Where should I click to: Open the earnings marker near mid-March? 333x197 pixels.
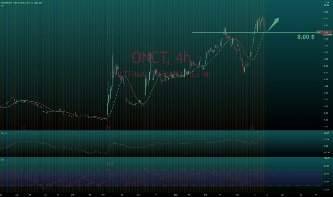(252, 128)
